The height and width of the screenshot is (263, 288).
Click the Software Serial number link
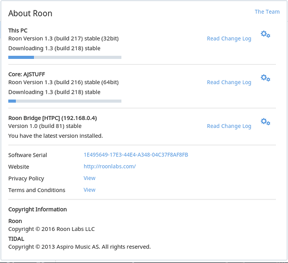tap(136, 155)
